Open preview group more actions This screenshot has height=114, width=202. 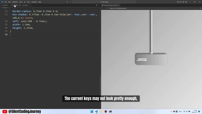(x=200, y=5)
